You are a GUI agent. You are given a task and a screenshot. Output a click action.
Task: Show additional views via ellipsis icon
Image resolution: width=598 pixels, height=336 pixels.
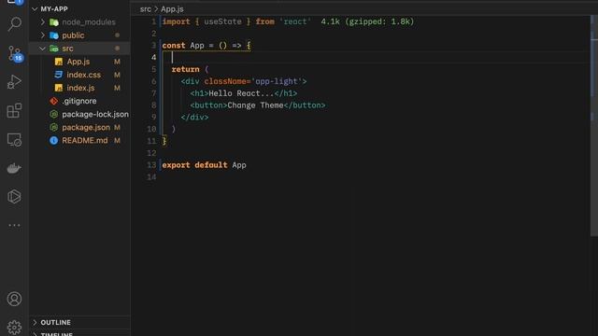14,225
